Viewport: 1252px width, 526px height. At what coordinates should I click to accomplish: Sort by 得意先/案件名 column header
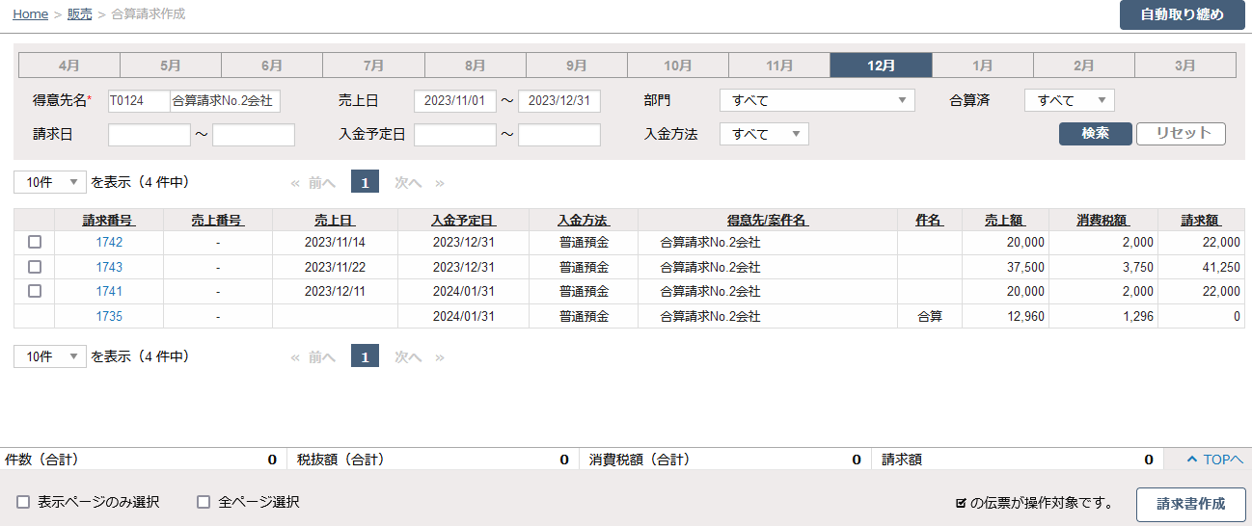pyautogui.click(x=768, y=221)
